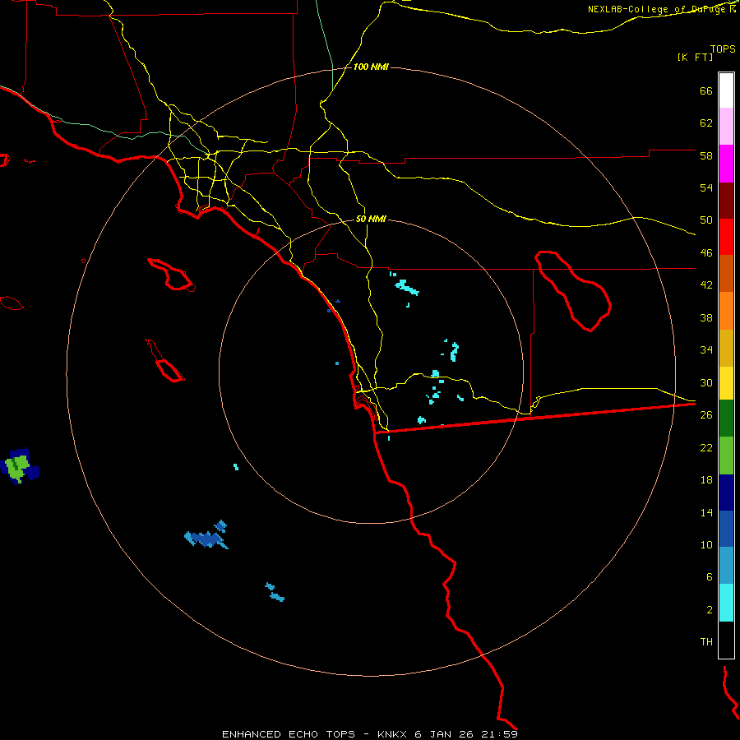The height and width of the screenshot is (740, 740).
Task: Select the light pink legend swatch
Action: tap(726, 127)
